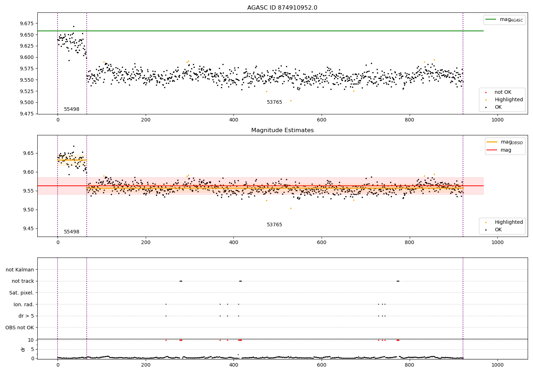Click the "dr > 5" axis label

pyautogui.click(x=26, y=316)
